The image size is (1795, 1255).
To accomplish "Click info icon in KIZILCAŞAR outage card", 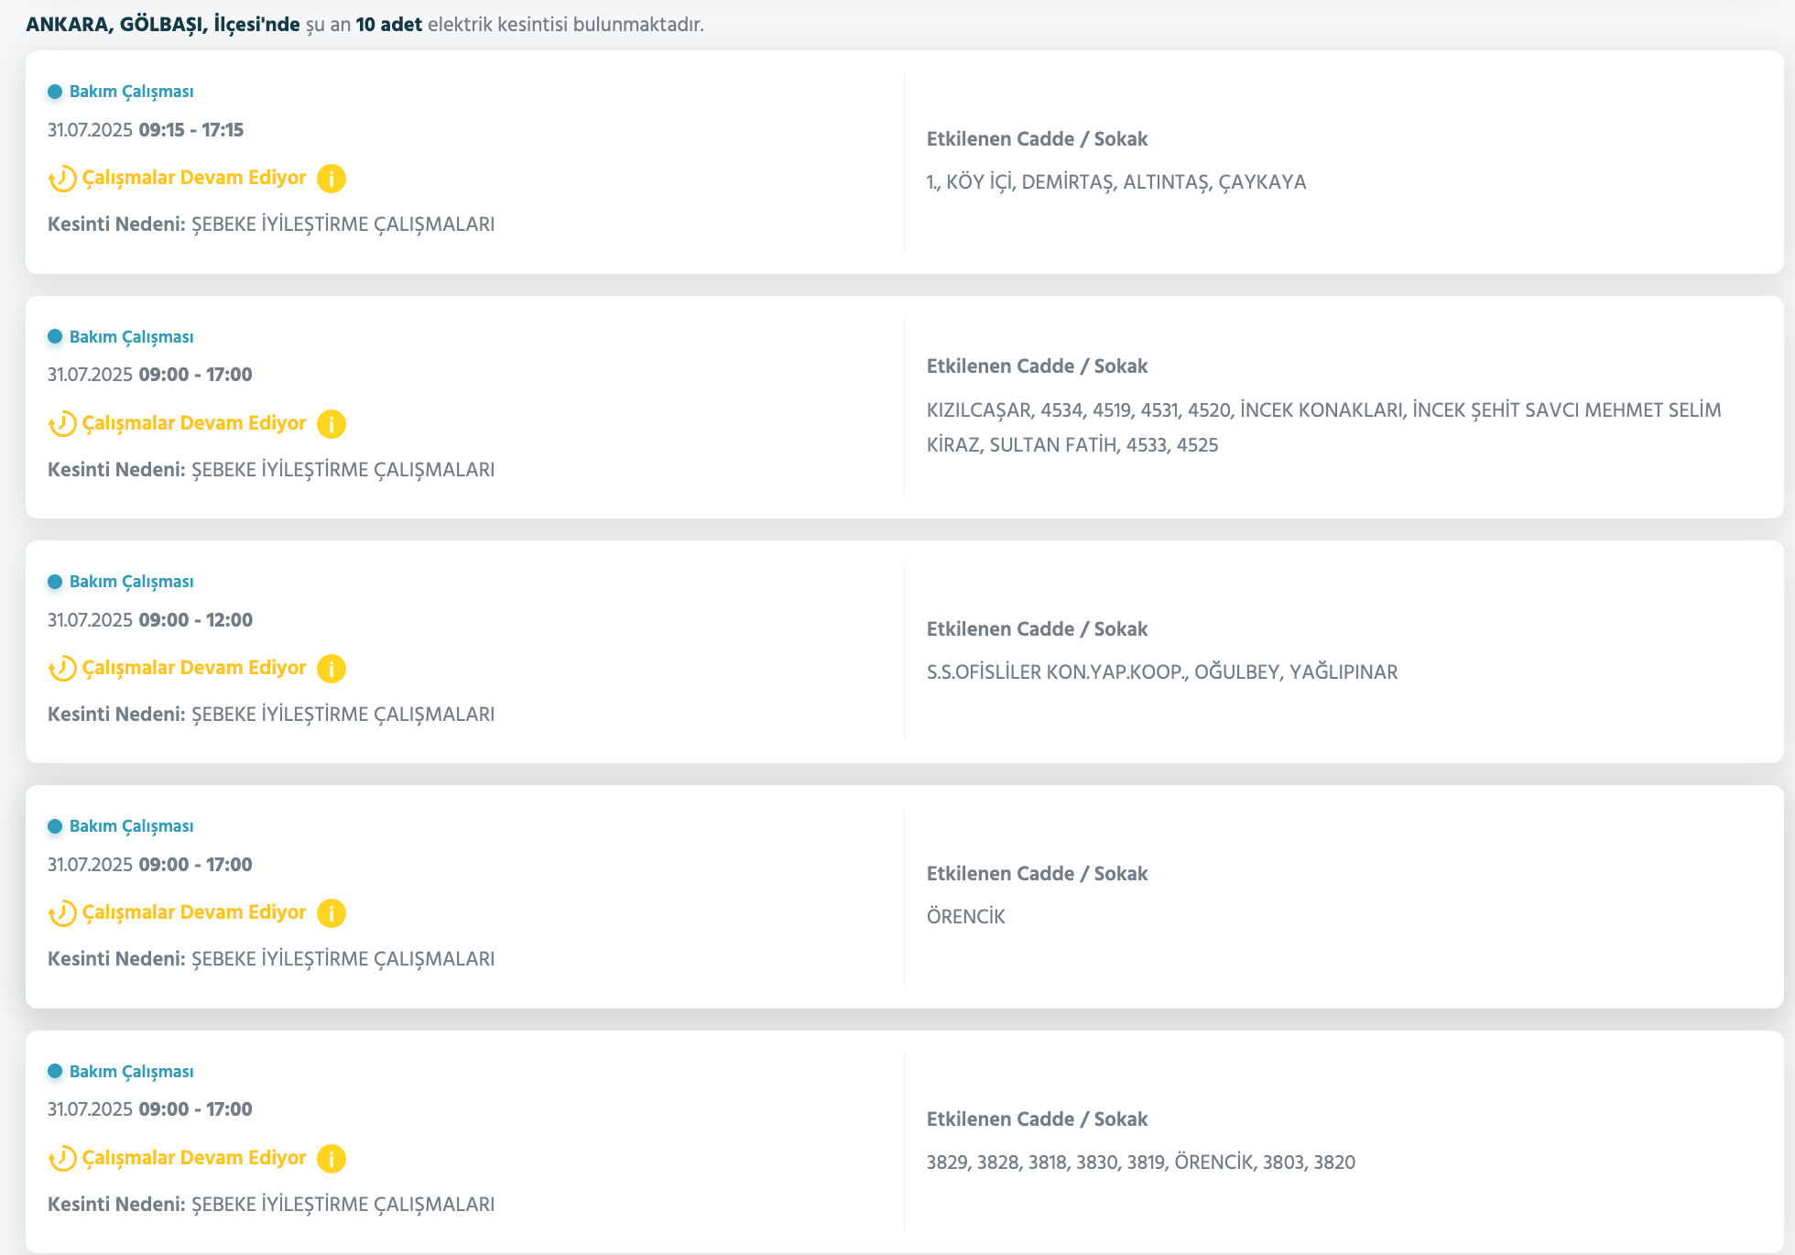I will click(332, 424).
